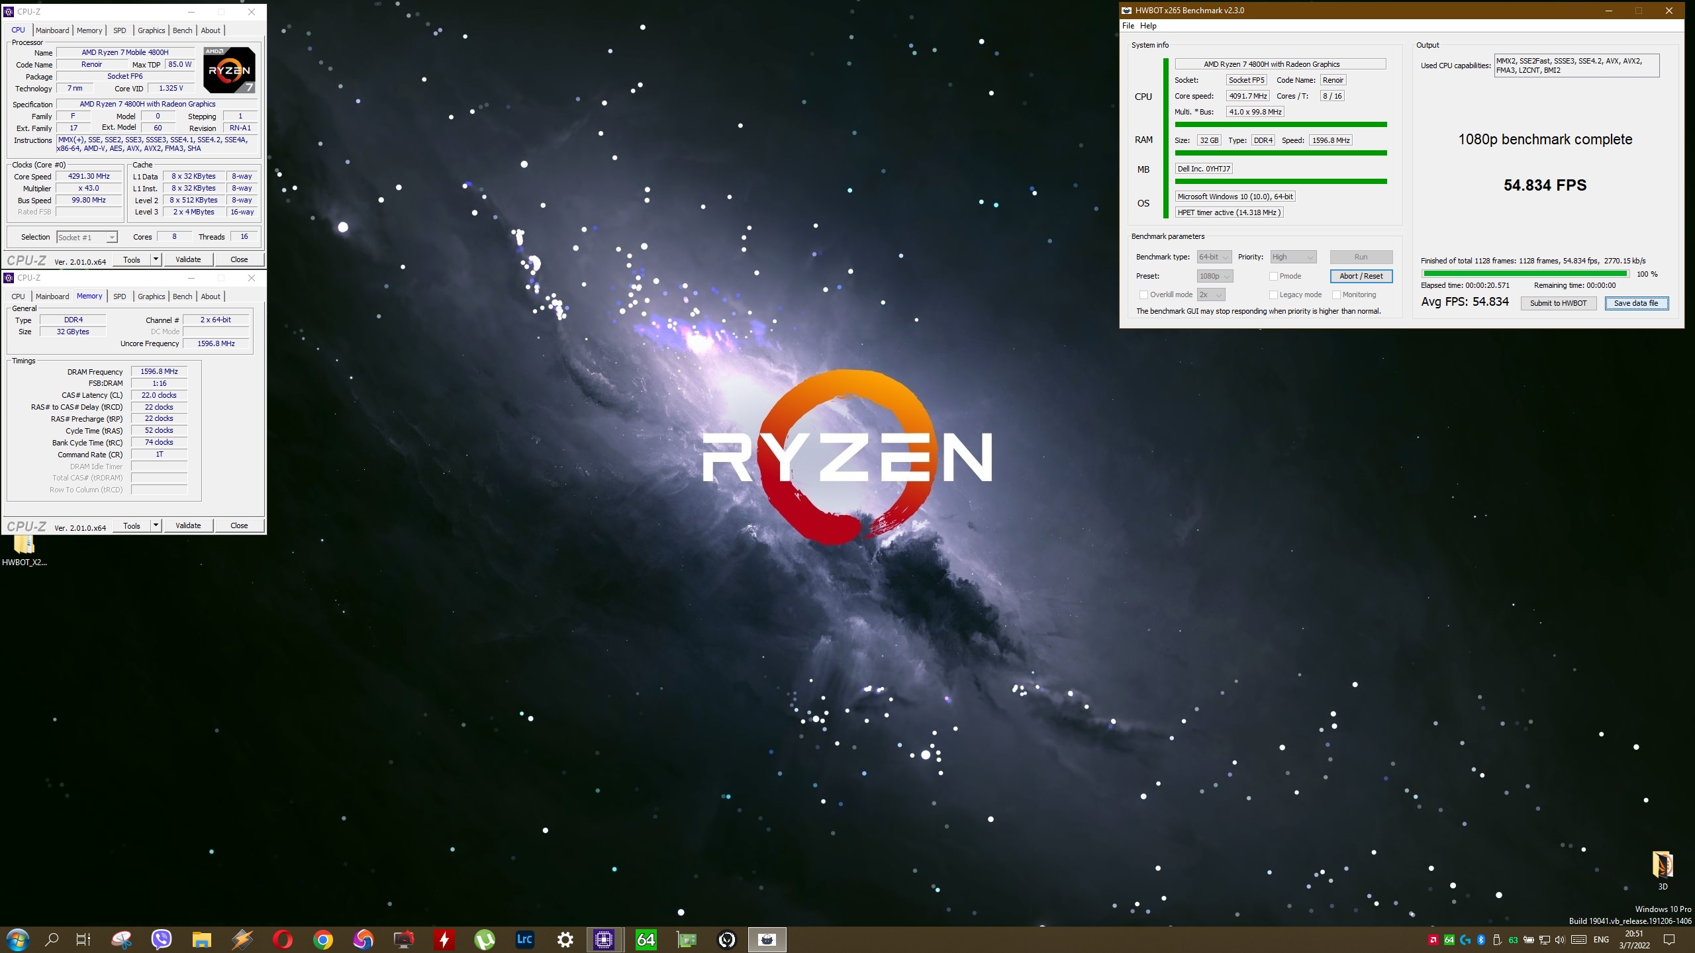Viewport: 1695px width, 953px height.
Task: Open the HWBOT_X2... desktop folder
Action: (x=24, y=551)
